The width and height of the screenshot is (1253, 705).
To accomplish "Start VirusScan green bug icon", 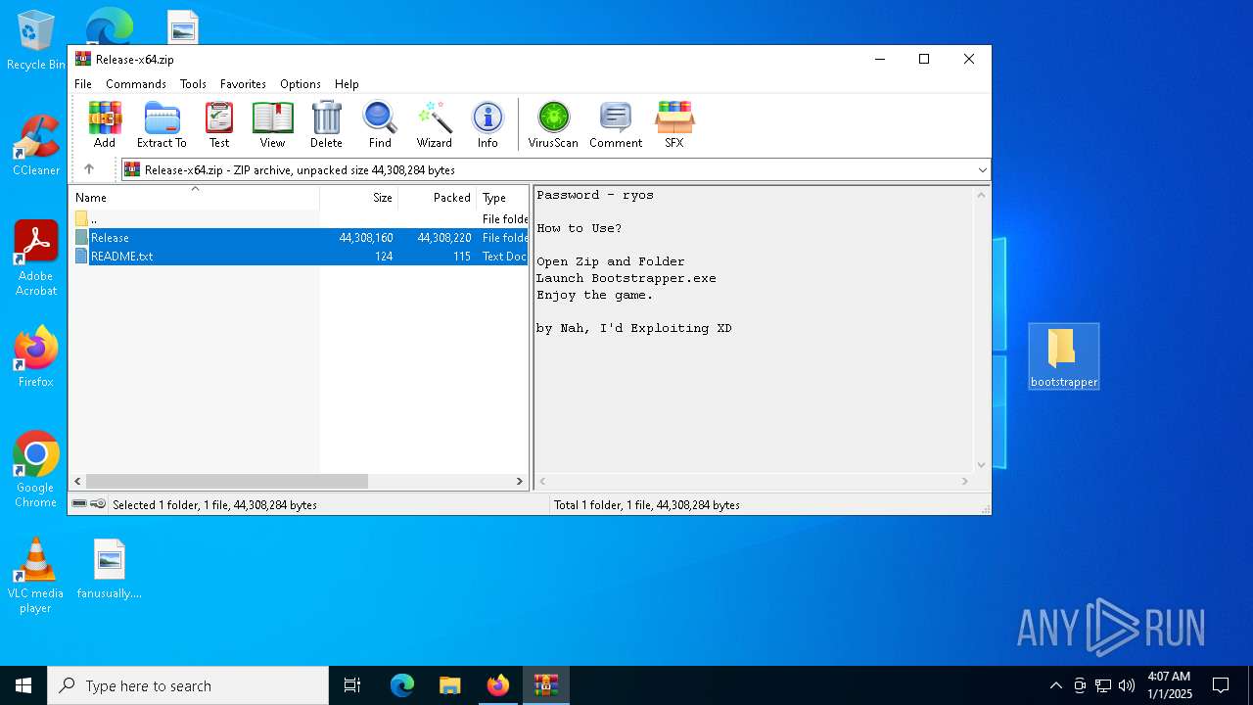I will click(x=553, y=124).
